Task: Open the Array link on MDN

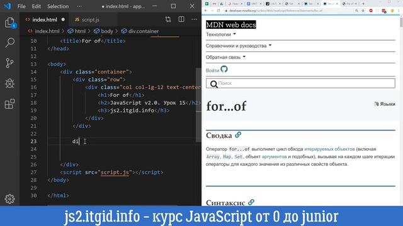Action: [213, 156]
